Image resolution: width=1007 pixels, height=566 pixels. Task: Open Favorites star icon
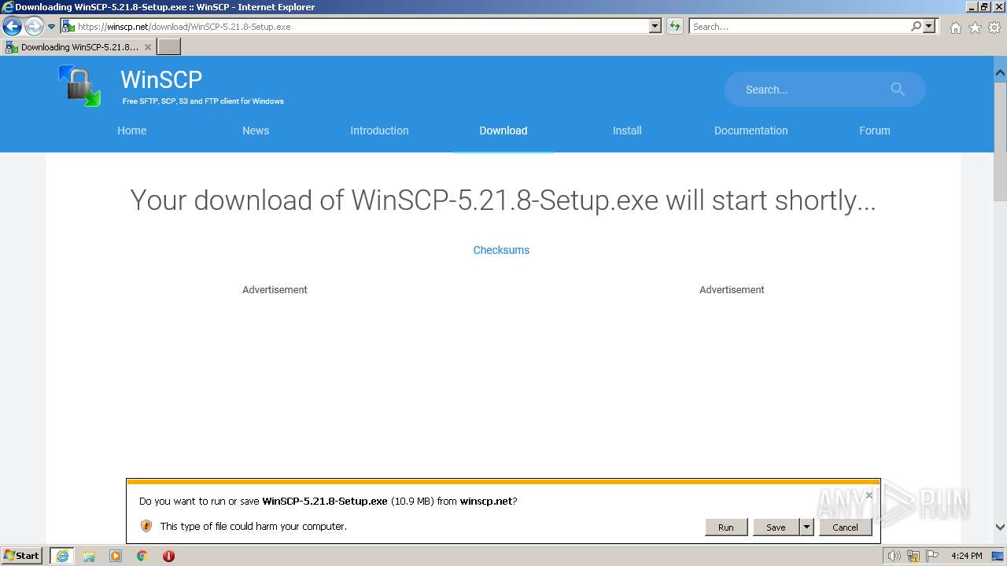click(975, 28)
